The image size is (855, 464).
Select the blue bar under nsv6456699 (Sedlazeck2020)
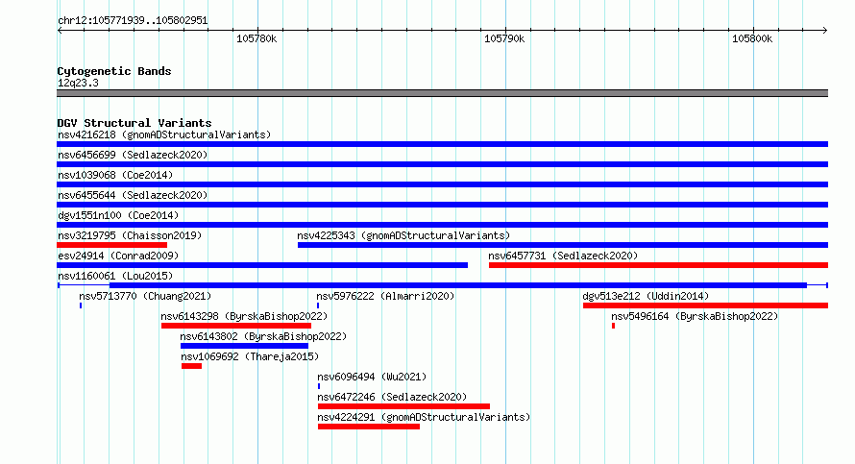(442, 164)
